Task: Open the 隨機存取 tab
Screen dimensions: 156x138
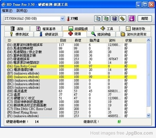Action: pyautogui.click(x=135, y=29)
